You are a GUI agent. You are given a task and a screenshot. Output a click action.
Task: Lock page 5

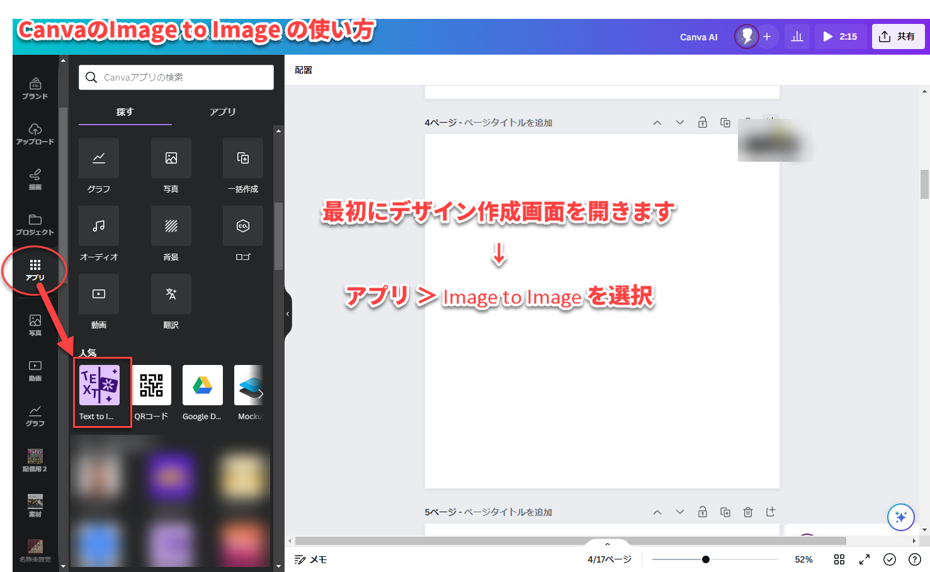tap(703, 512)
